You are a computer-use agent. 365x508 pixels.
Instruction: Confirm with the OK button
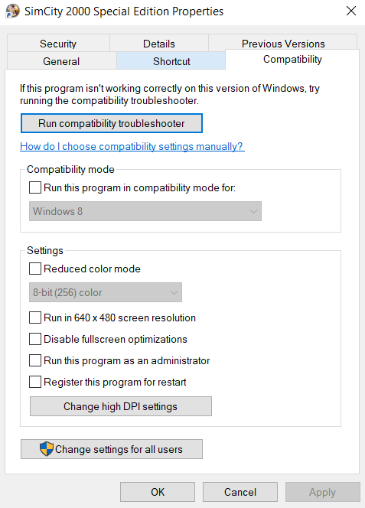[x=158, y=492]
